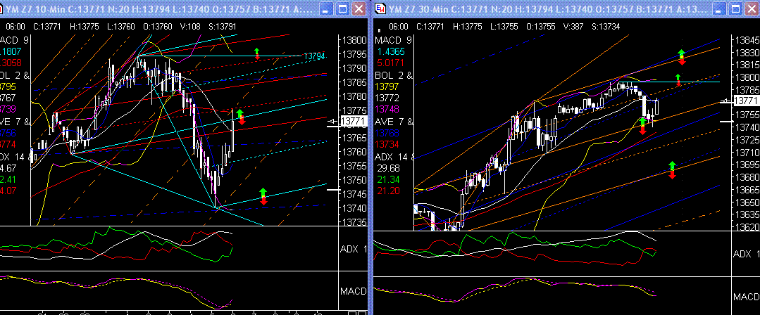This screenshot has width=760, height=315.
Task: Click the ADX panel label in 30-Min chart
Action: pyautogui.click(x=745, y=253)
